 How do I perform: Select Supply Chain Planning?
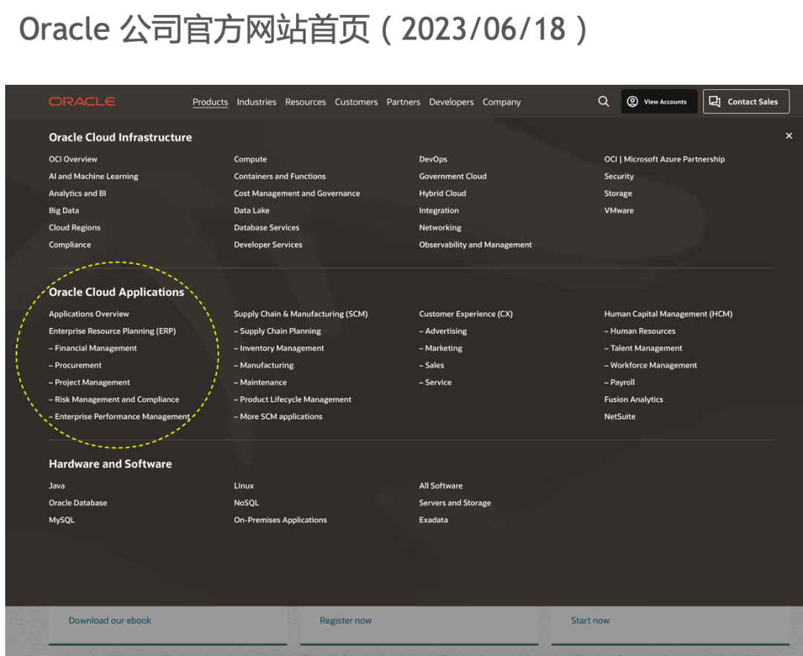pos(277,331)
